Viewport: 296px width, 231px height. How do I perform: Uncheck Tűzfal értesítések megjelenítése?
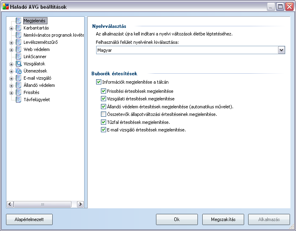pyautogui.click(x=103, y=122)
